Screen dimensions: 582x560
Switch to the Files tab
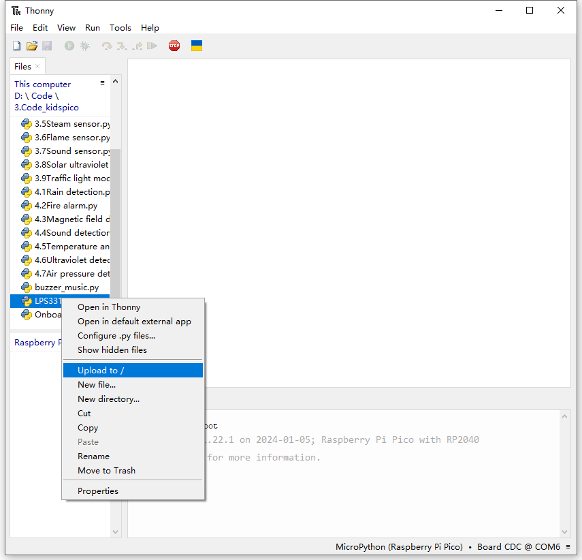[x=22, y=67]
